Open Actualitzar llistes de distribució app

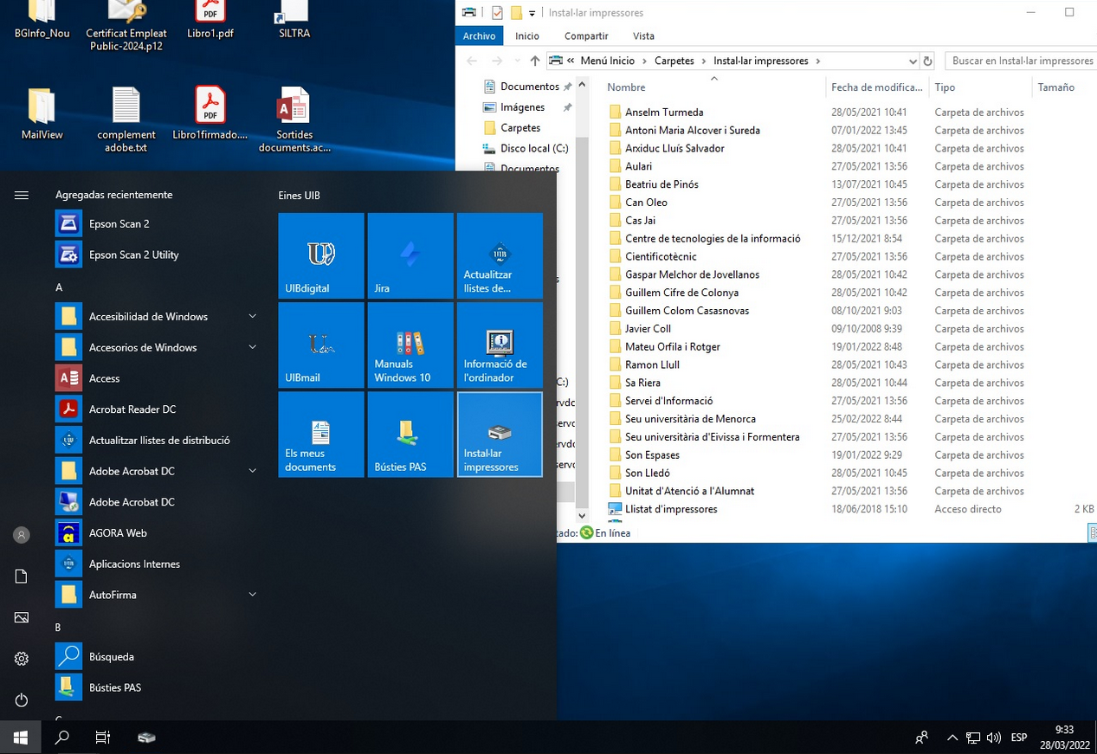(x=158, y=440)
